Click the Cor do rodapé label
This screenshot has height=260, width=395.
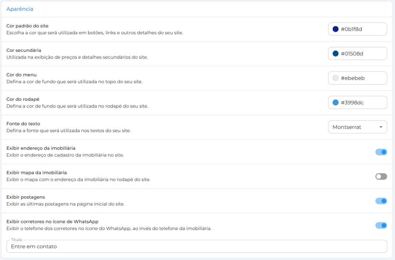click(23, 99)
